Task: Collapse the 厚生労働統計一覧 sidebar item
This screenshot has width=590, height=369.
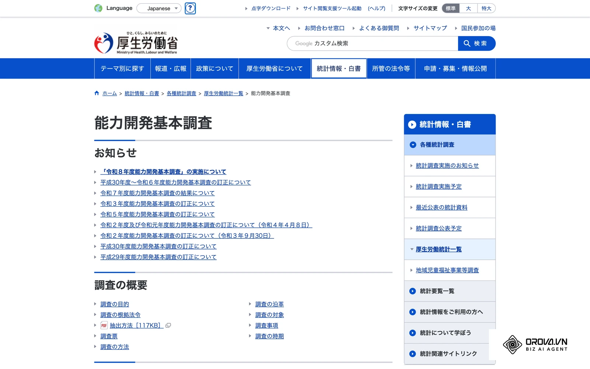Action: (x=438, y=249)
